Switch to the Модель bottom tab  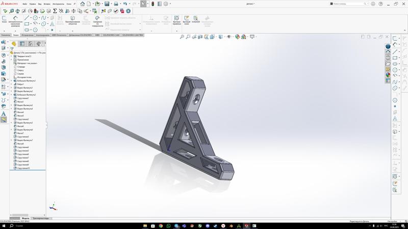pyautogui.click(x=25, y=218)
